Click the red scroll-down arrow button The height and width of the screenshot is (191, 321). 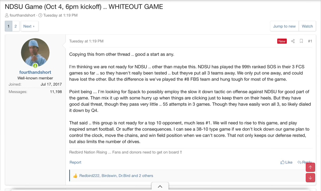[310, 178]
